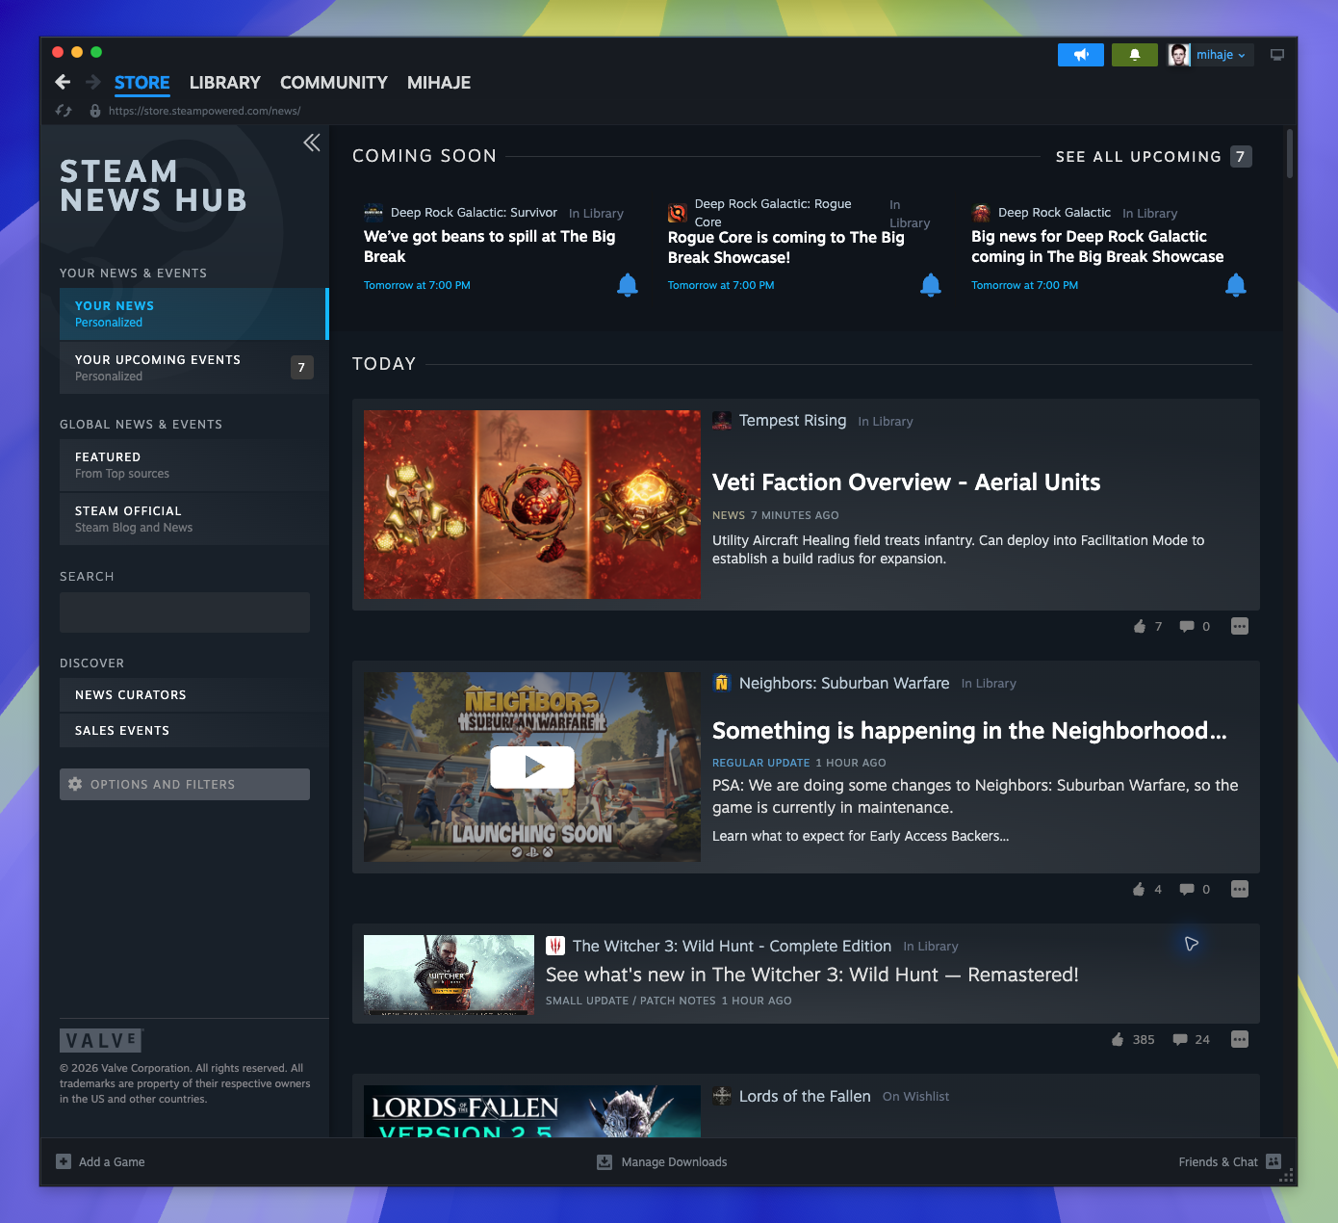Open more options for The Witcher 3 post

[x=1240, y=1039]
